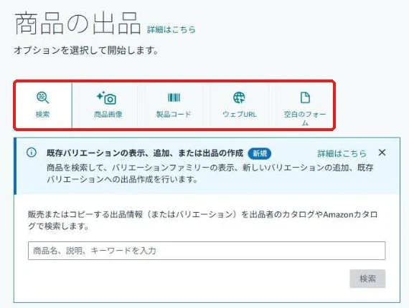Image resolution: width=409 pixels, height=308 pixels.
Task: Click the info circle icon in banner
Action: click(32, 153)
